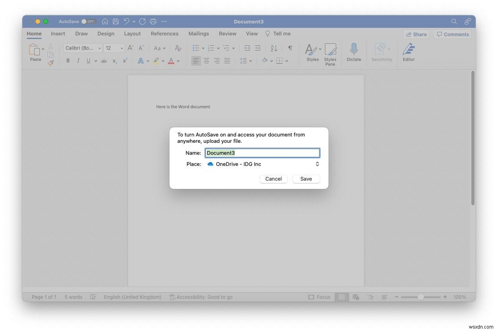Increase font size with larger A icon
This screenshot has width=498, height=331.
point(130,48)
